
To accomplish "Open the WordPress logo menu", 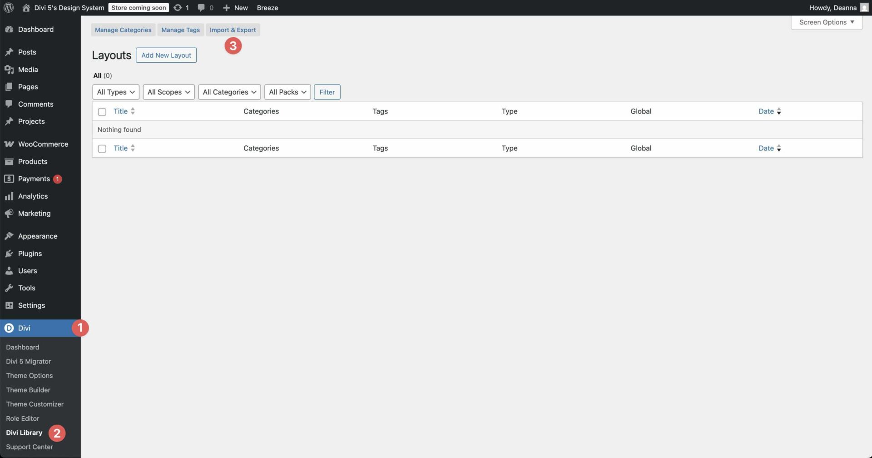I will click(9, 7).
